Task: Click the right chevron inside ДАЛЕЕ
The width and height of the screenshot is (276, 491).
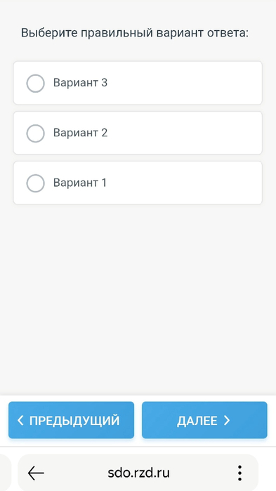Action: 227,421
